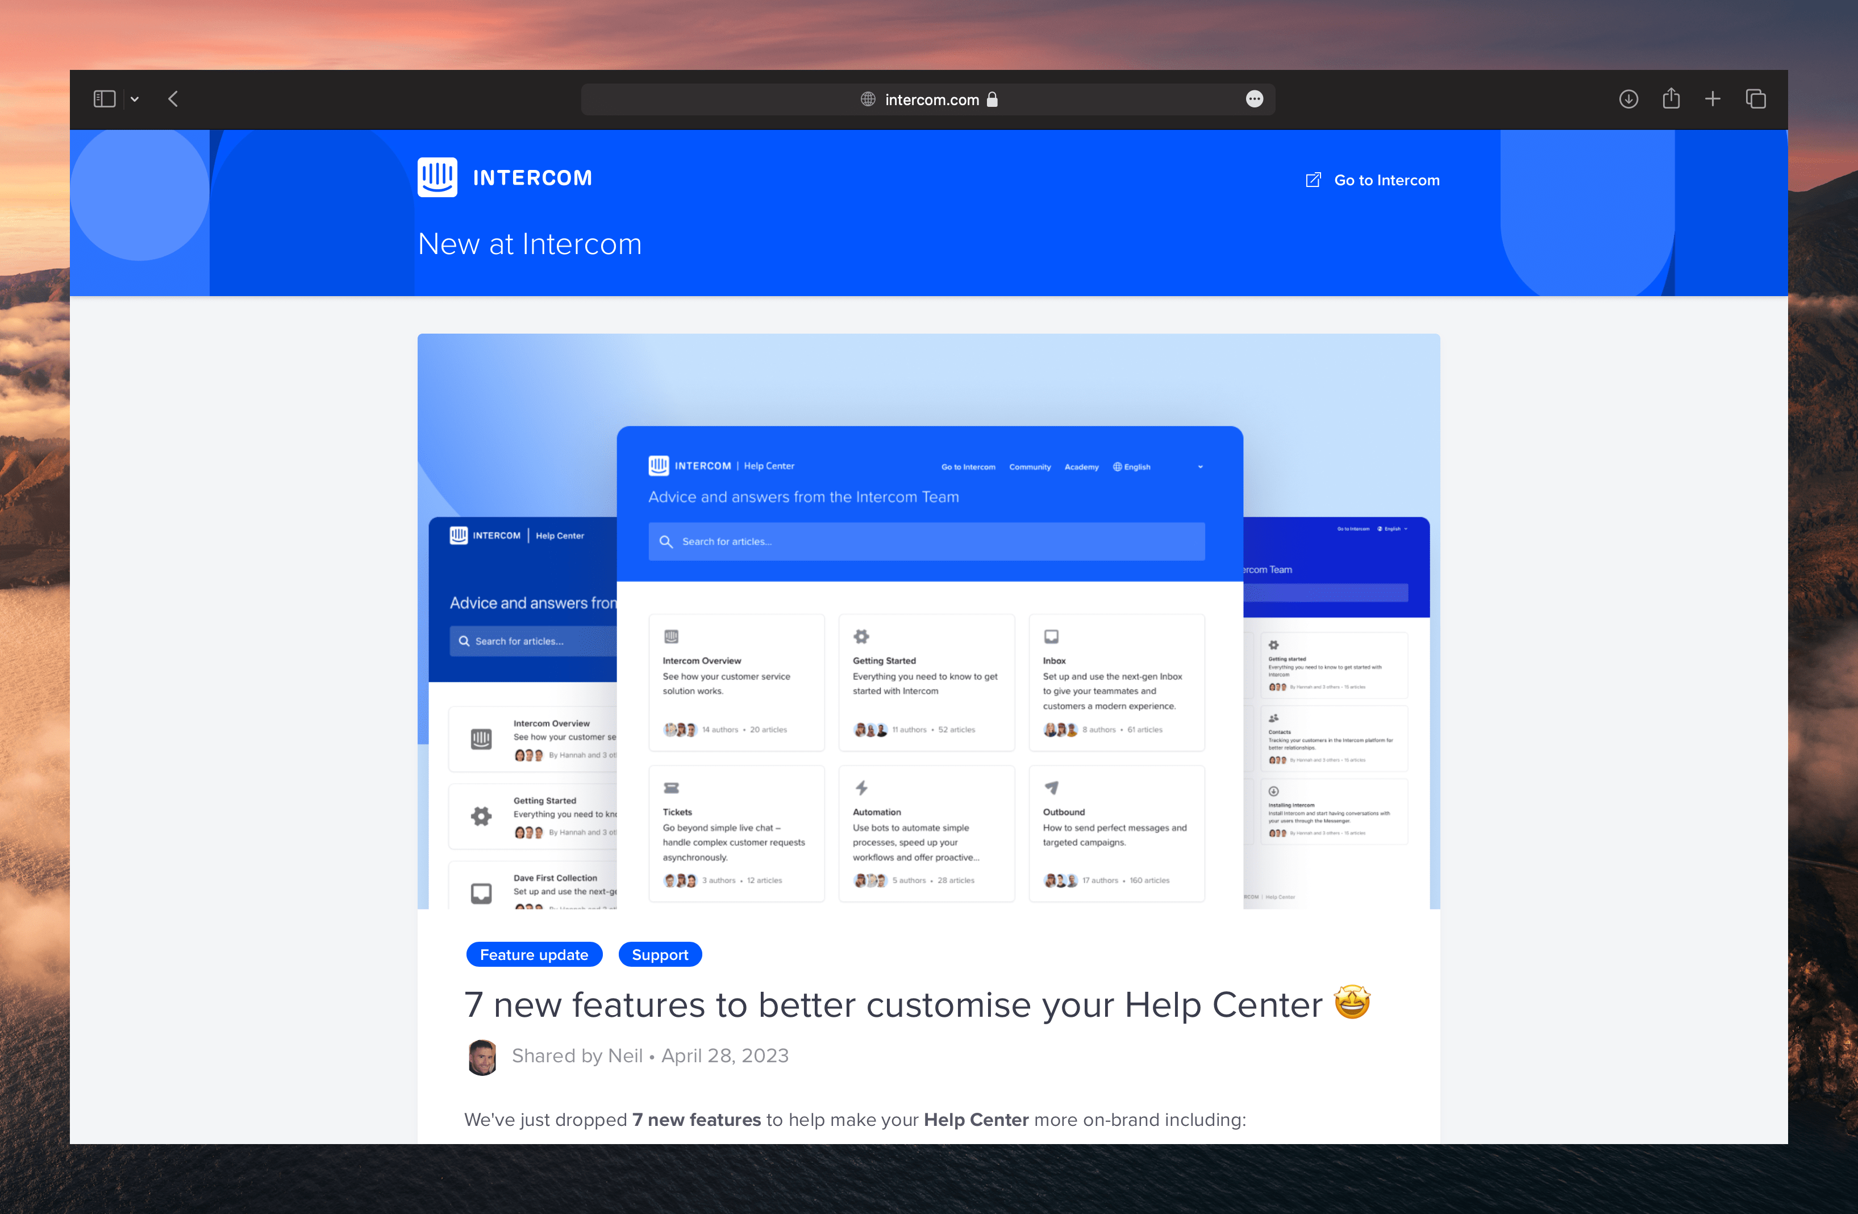Click the globe icon in the address bar

[867, 100]
